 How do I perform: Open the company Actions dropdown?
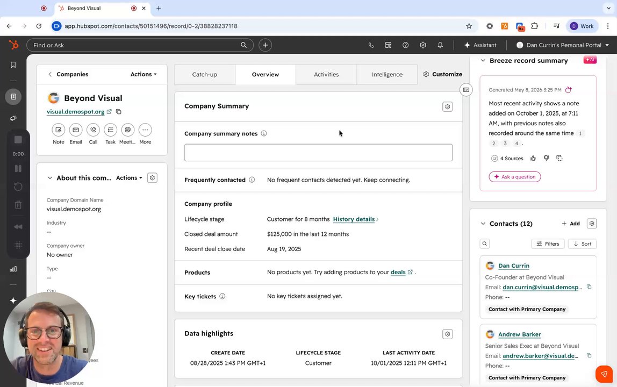(143, 74)
